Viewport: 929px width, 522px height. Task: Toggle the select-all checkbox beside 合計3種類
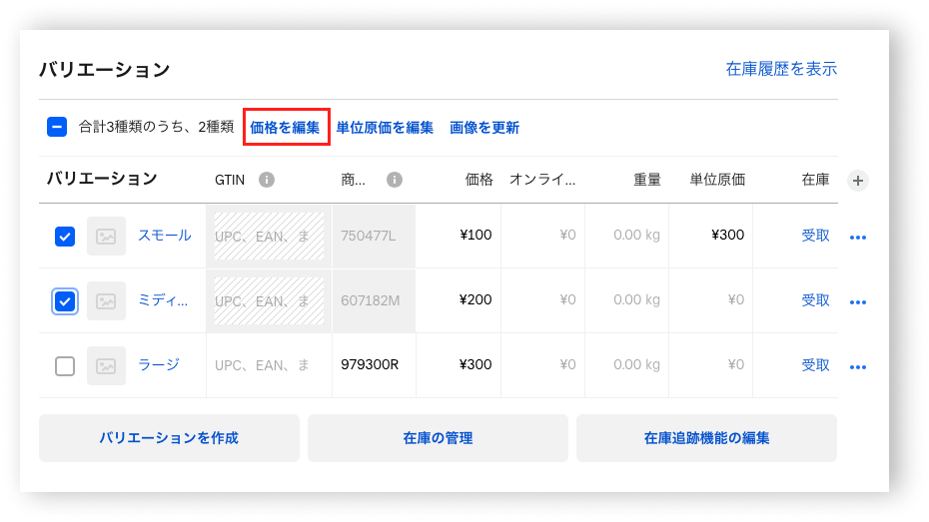point(57,127)
